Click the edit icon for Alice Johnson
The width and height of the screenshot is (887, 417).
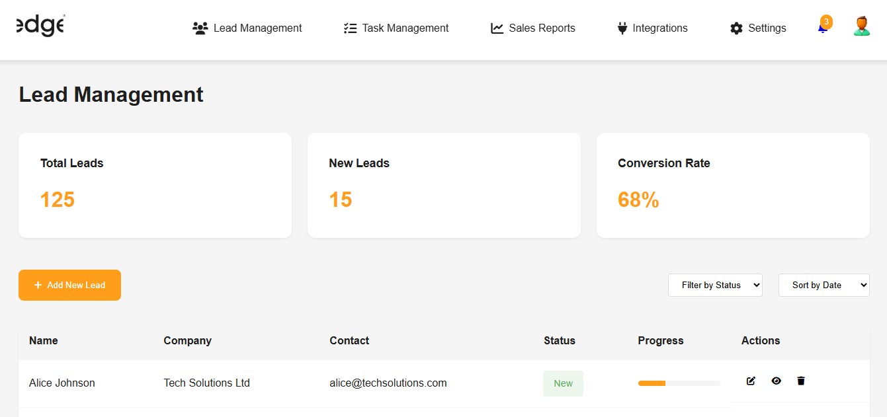tap(751, 381)
